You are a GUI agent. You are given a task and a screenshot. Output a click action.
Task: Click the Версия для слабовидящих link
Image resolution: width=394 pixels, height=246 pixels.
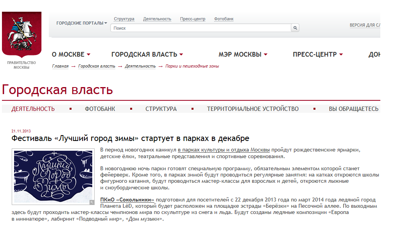(365, 25)
